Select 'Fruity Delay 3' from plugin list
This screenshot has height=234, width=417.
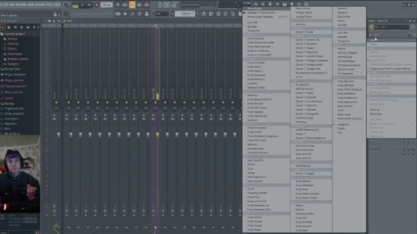click(255, 71)
